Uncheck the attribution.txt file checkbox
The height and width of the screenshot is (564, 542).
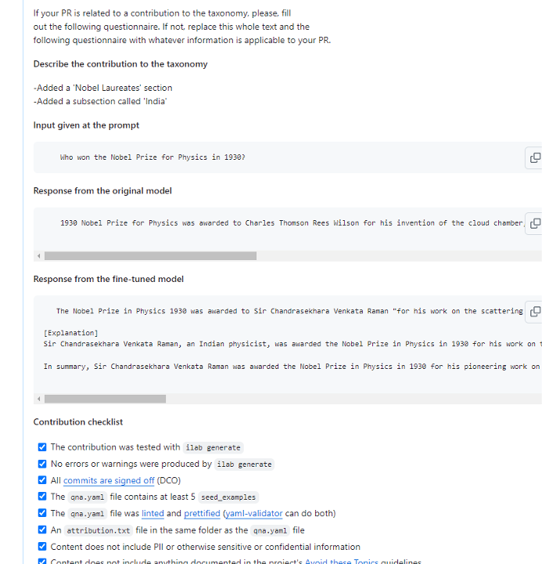coord(42,530)
